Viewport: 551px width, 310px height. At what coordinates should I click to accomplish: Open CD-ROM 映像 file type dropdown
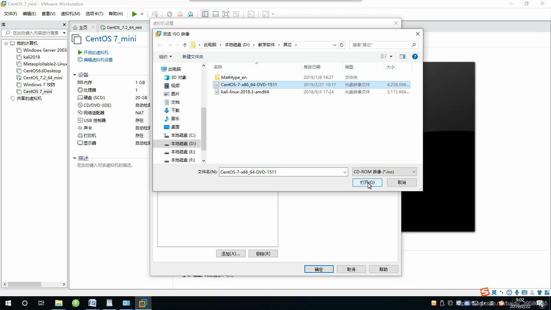pyautogui.click(x=384, y=172)
